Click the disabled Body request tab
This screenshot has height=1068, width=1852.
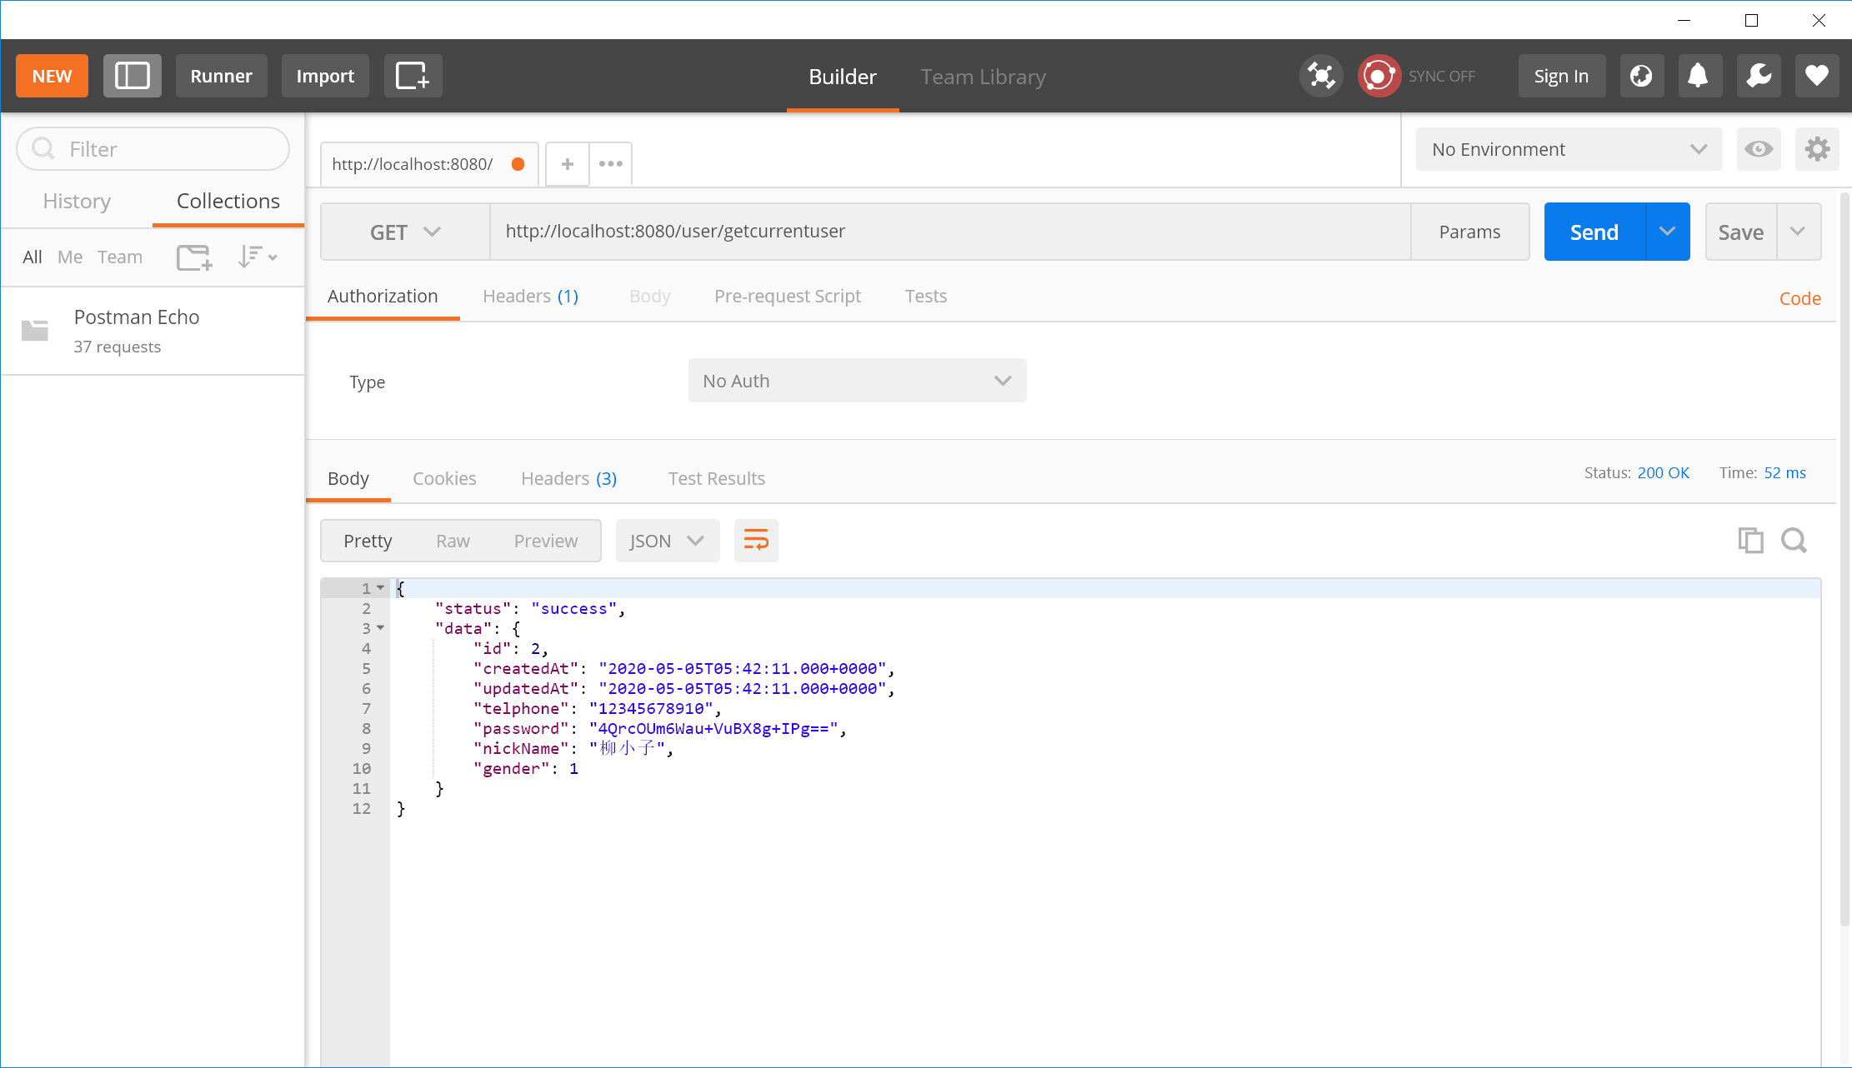(649, 296)
